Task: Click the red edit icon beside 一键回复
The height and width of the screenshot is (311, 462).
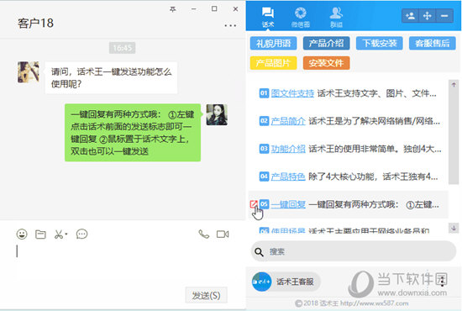Action: tap(254, 204)
